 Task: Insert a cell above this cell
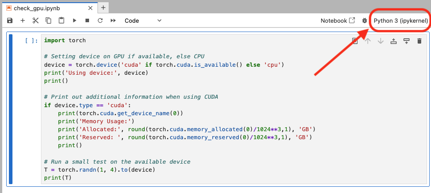(393, 41)
